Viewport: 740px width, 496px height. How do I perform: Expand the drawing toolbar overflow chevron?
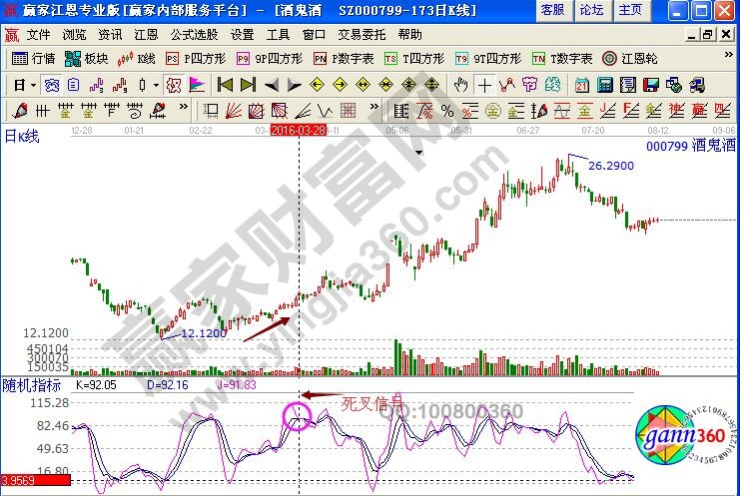click(183, 110)
